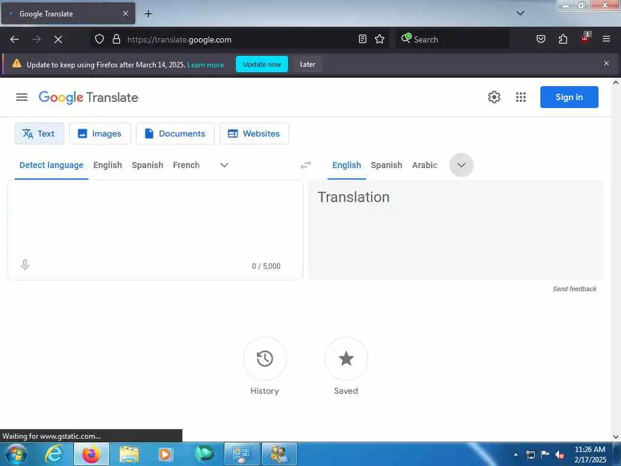The image size is (621, 466).
Task: Swap source and target languages
Action: [x=306, y=165]
